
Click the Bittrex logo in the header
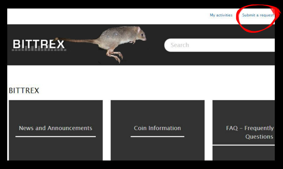(39, 45)
